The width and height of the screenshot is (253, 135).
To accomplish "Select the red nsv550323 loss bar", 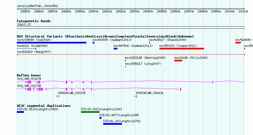I will [x=182, y=49].
